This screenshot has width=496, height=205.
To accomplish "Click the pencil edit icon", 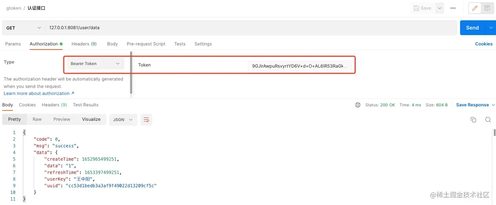I will tap(475, 8).
